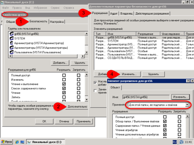The height and width of the screenshot is (145, 194).
Task: Uncheck Список содержимого папки Разрешить checkbox
Action: 64,88
